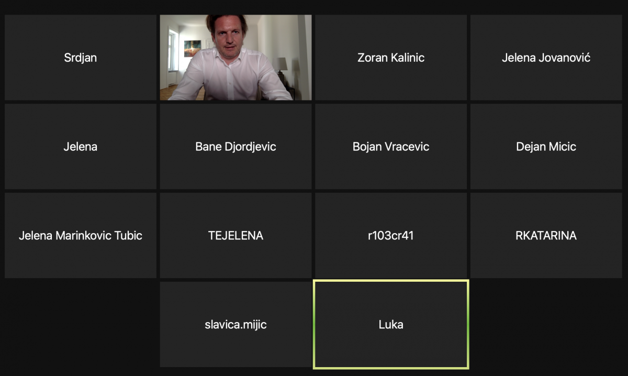Open Jelena Jovanović's video tile

click(546, 58)
